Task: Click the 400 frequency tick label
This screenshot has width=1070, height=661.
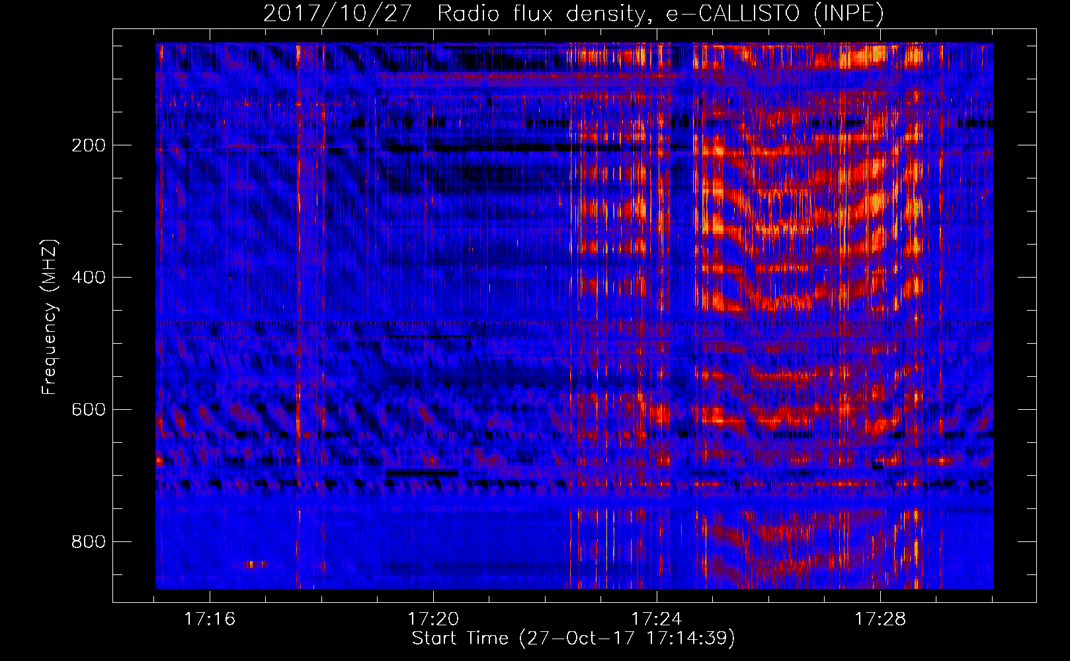Action: click(x=89, y=278)
